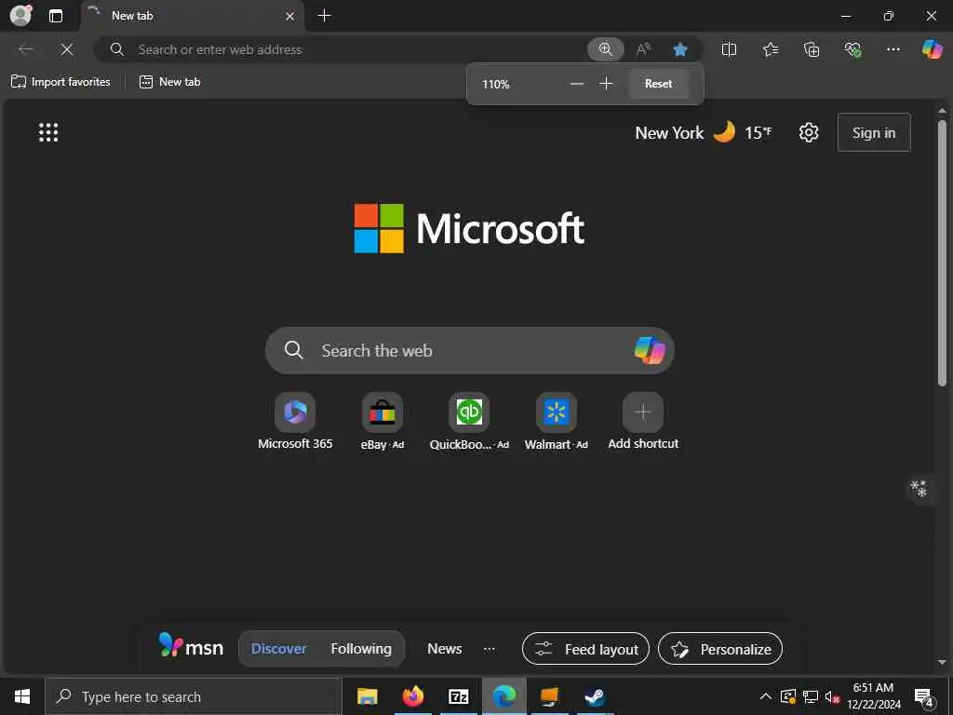Click the zoom magnifier icon in address bar
Image resolution: width=953 pixels, height=715 pixels.
(605, 49)
